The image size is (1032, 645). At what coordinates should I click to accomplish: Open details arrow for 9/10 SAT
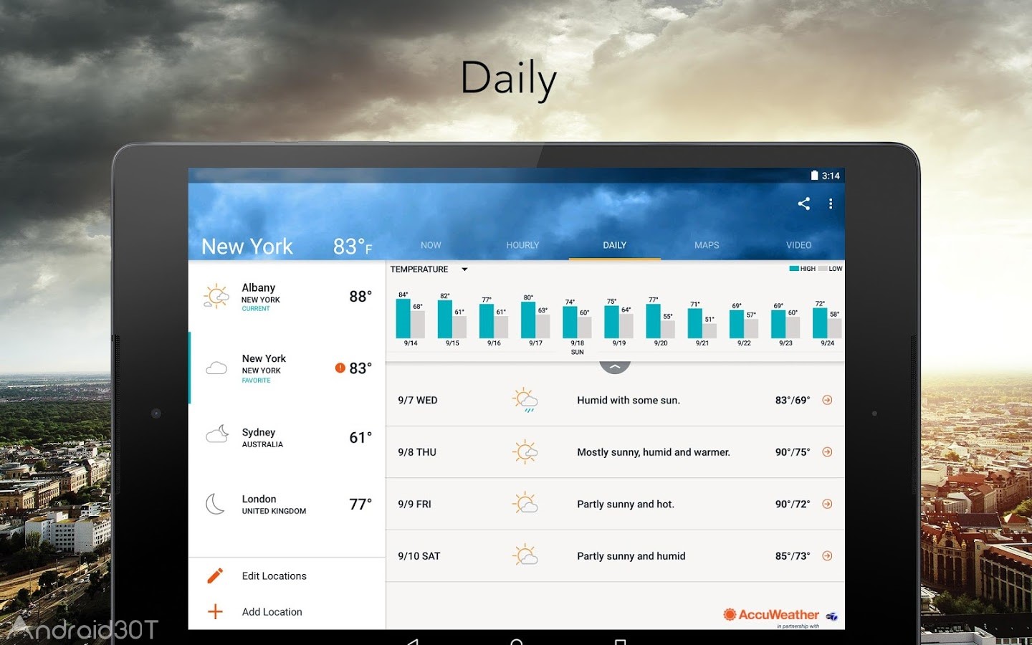[827, 556]
